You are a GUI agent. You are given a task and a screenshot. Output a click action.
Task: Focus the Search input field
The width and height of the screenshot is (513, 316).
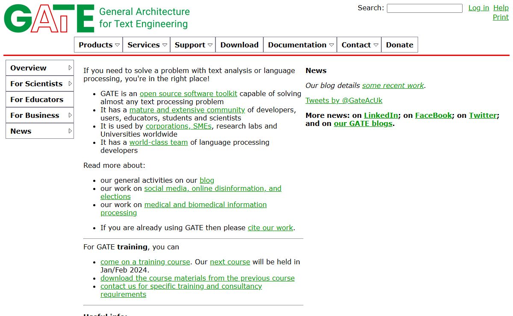(425, 8)
